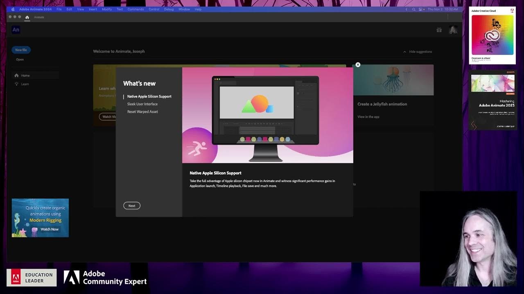This screenshot has width=524, height=294.
Task: Open the Modify menu
Action: click(x=107, y=9)
